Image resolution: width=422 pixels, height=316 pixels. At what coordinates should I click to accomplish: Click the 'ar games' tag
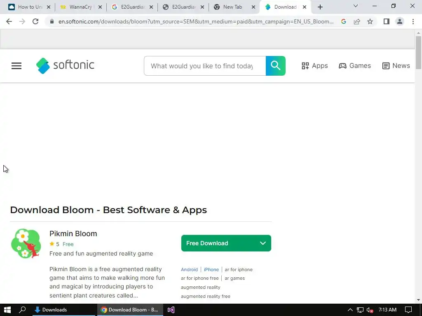coord(234,279)
